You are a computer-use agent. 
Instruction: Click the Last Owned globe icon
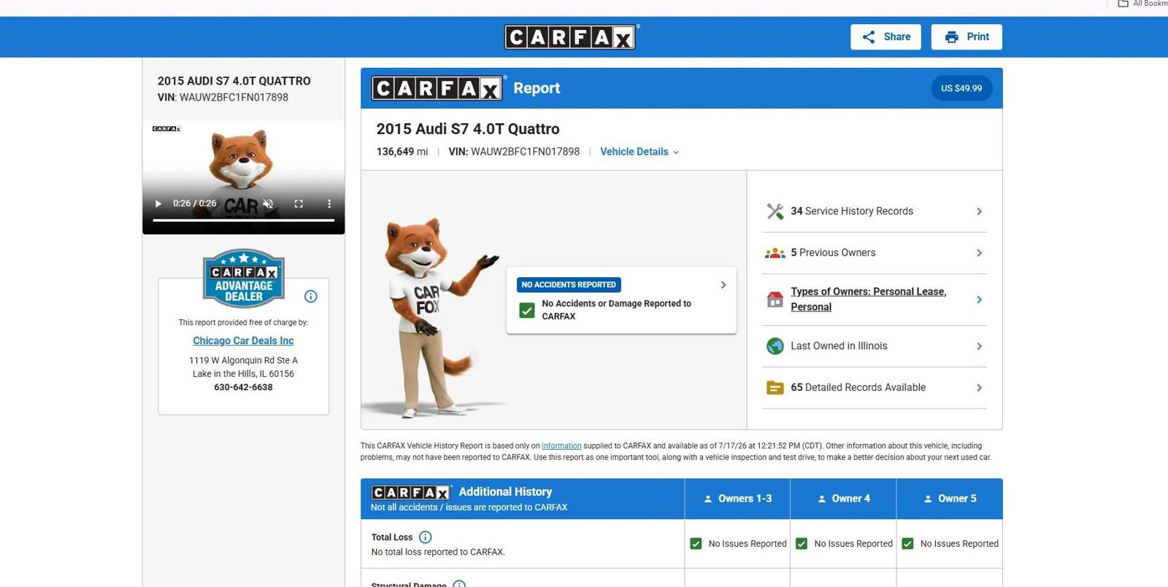pos(775,346)
